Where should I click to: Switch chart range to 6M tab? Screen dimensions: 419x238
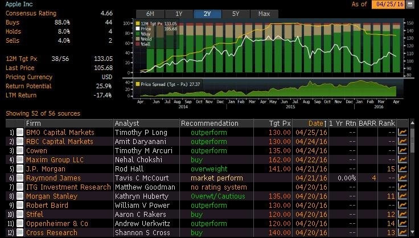[x=150, y=14]
